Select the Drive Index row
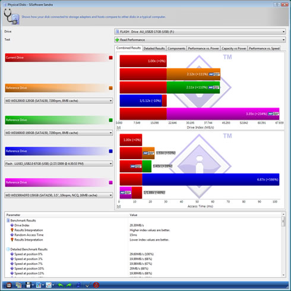The height and width of the screenshot is (291, 291). coord(144,225)
